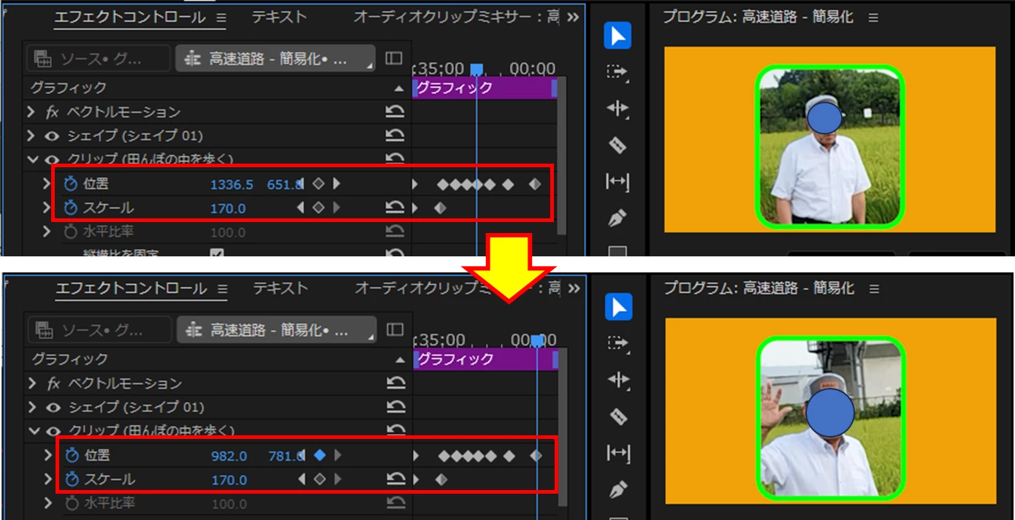The width and height of the screenshot is (1015, 520).
Task: Toggle スケール stopwatch animation in lower screenshot
Action: click(x=72, y=480)
